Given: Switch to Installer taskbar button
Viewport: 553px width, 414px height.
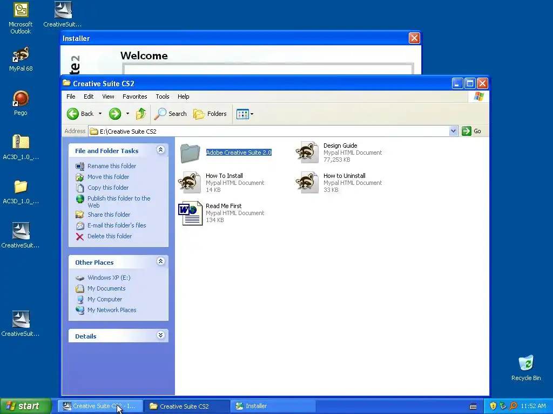Looking at the screenshot, I should pyautogui.click(x=273, y=406).
